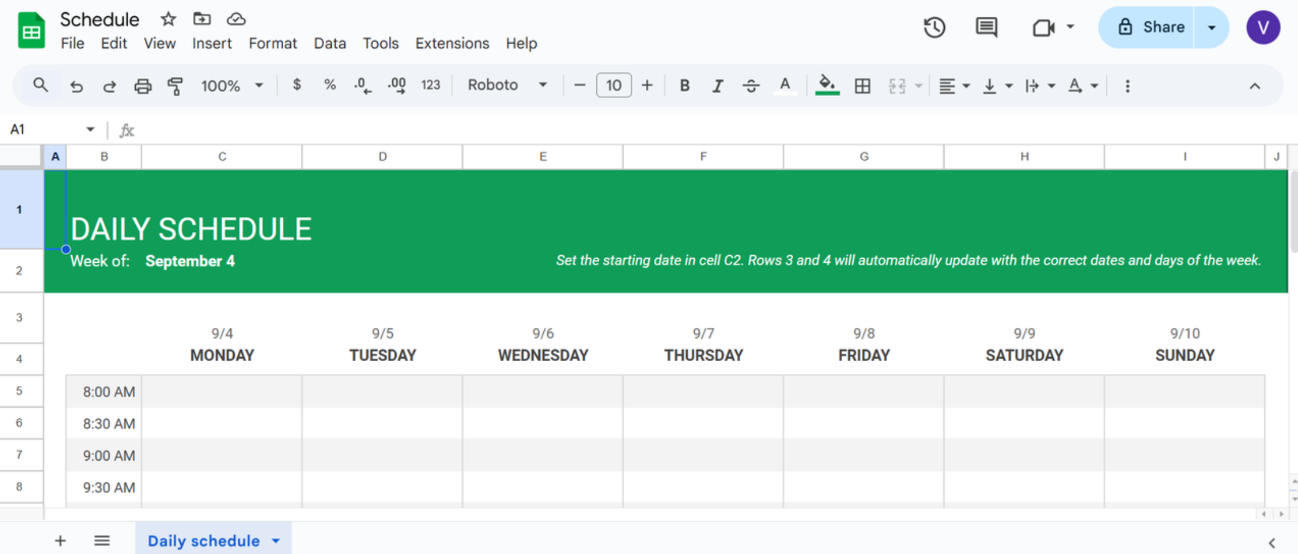Viewport: 1298px width, 554px height.
Task: Apply bold formatting
Action: pyautogui.click(x=684, y=85)
